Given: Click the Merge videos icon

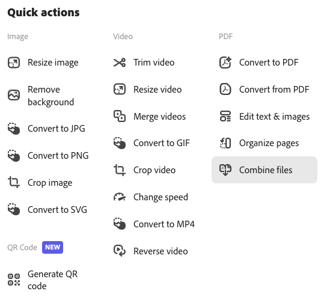Looking at the screenshot, I should (x=120, y=116).
